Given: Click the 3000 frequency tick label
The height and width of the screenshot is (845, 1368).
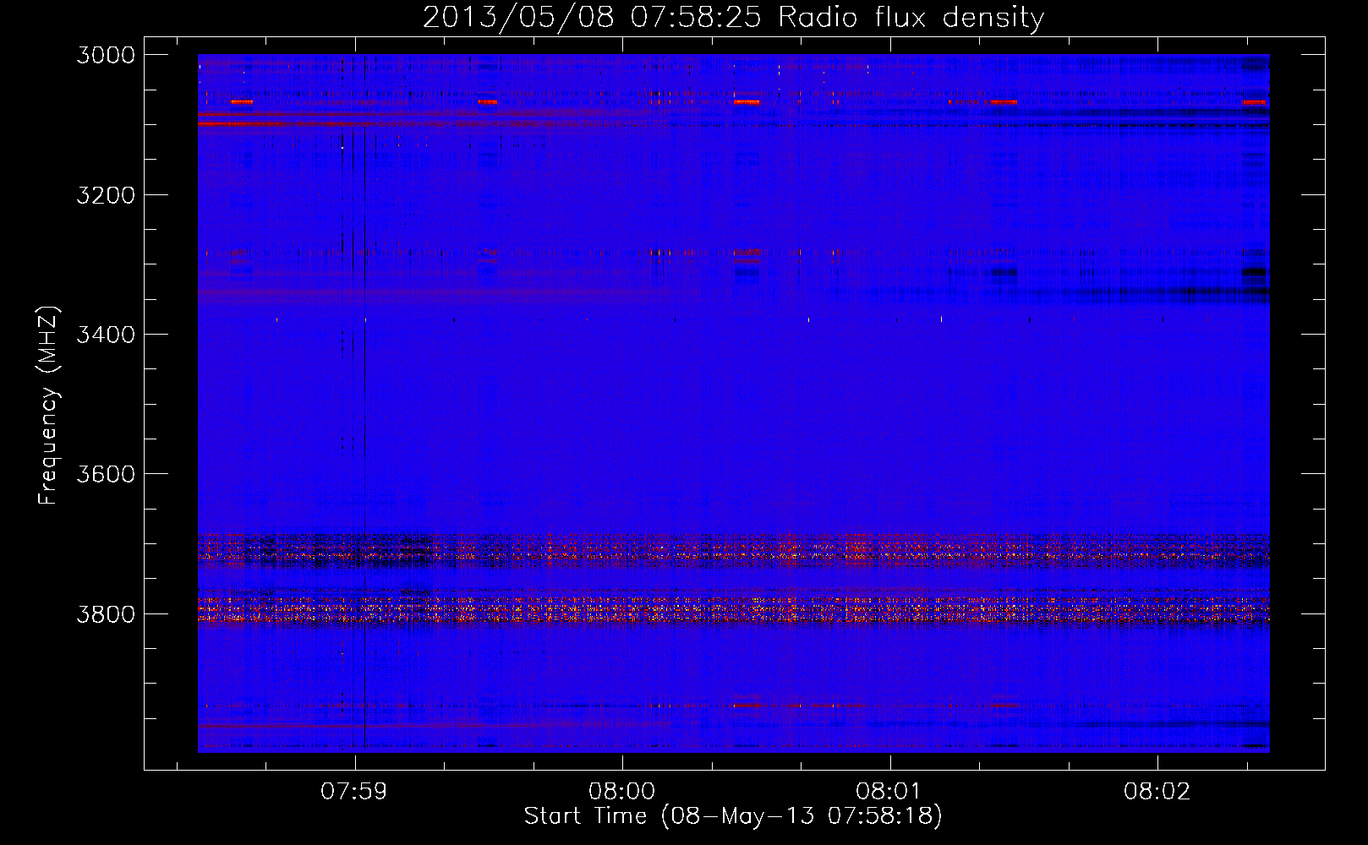Looking at the screenshot, I should coord(106,55).
